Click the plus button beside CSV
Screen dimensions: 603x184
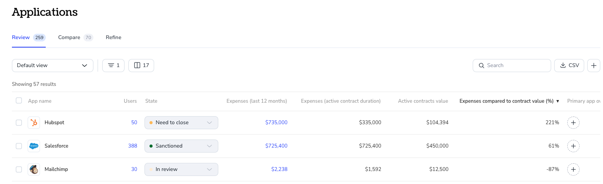[593, 66]
